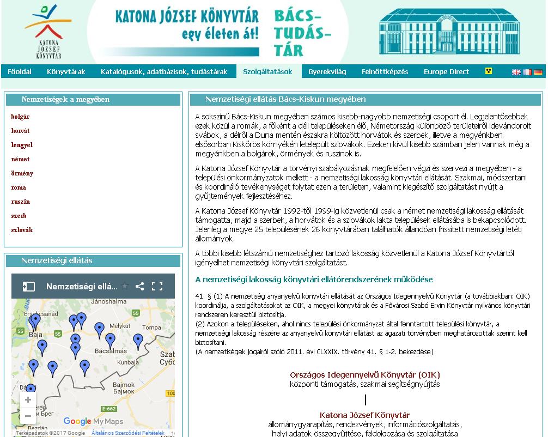Image resolution: width=548 pixels, height=437 pixels.
Task: Open the horvát nationality link
Action: coord(20,131)
